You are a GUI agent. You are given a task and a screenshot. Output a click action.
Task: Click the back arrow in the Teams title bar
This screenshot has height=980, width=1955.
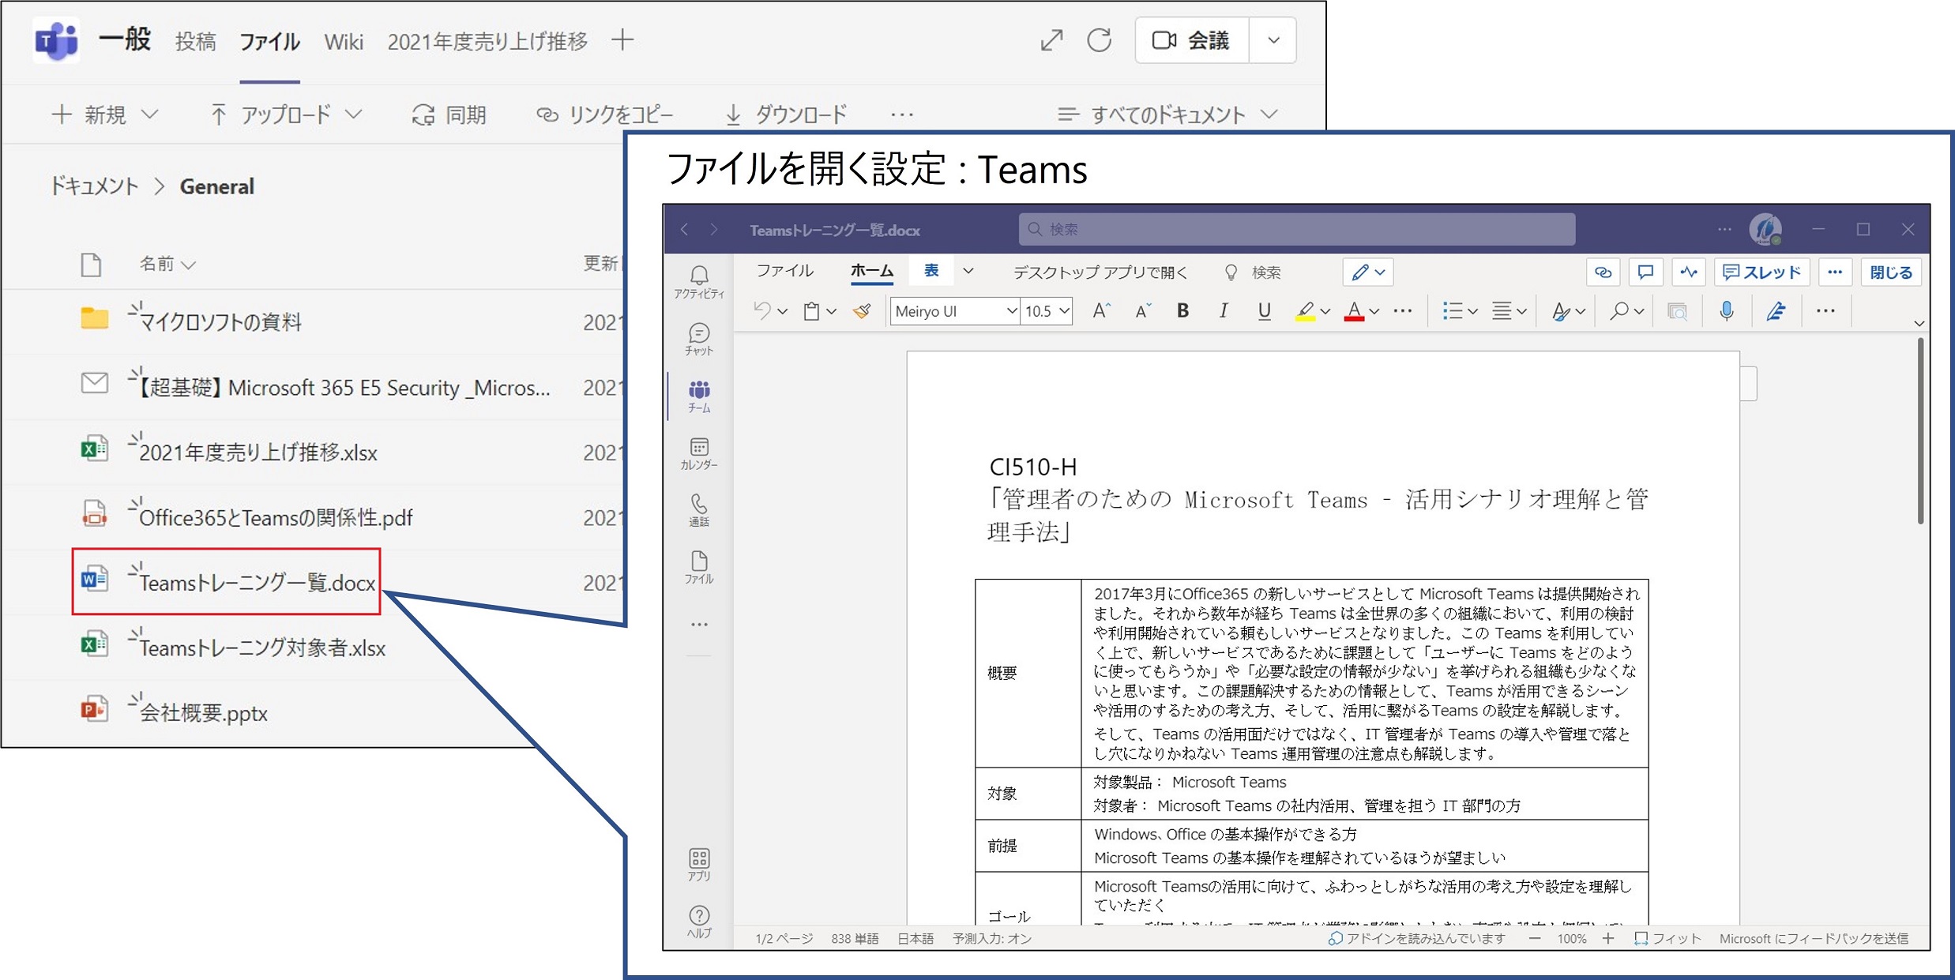click(685, 229)
